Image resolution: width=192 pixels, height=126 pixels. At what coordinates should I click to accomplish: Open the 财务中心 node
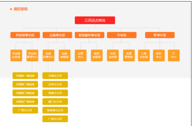tap(159, 55)
